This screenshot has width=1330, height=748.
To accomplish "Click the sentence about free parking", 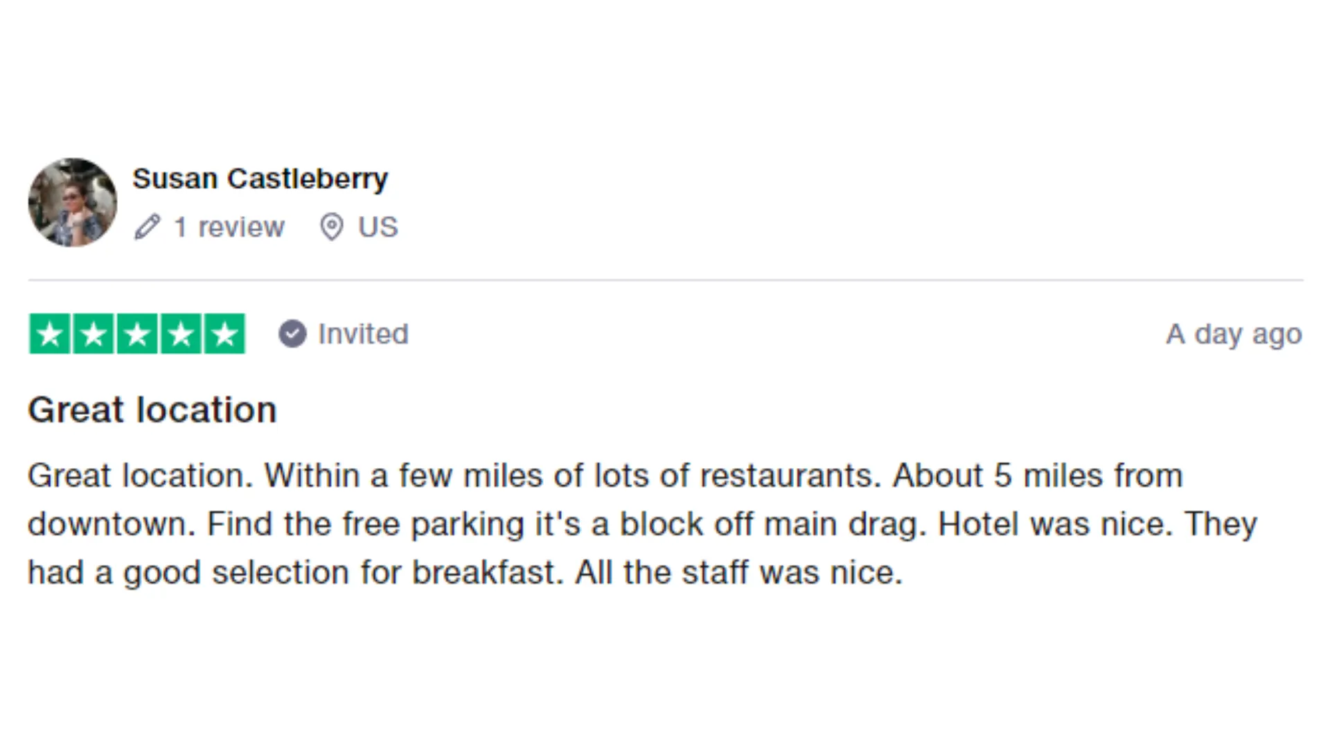I will tap(567, 524).
